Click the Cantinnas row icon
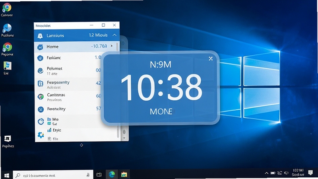Image resolution: width=318 pixels, height=179 pixels. click(41, 97)
